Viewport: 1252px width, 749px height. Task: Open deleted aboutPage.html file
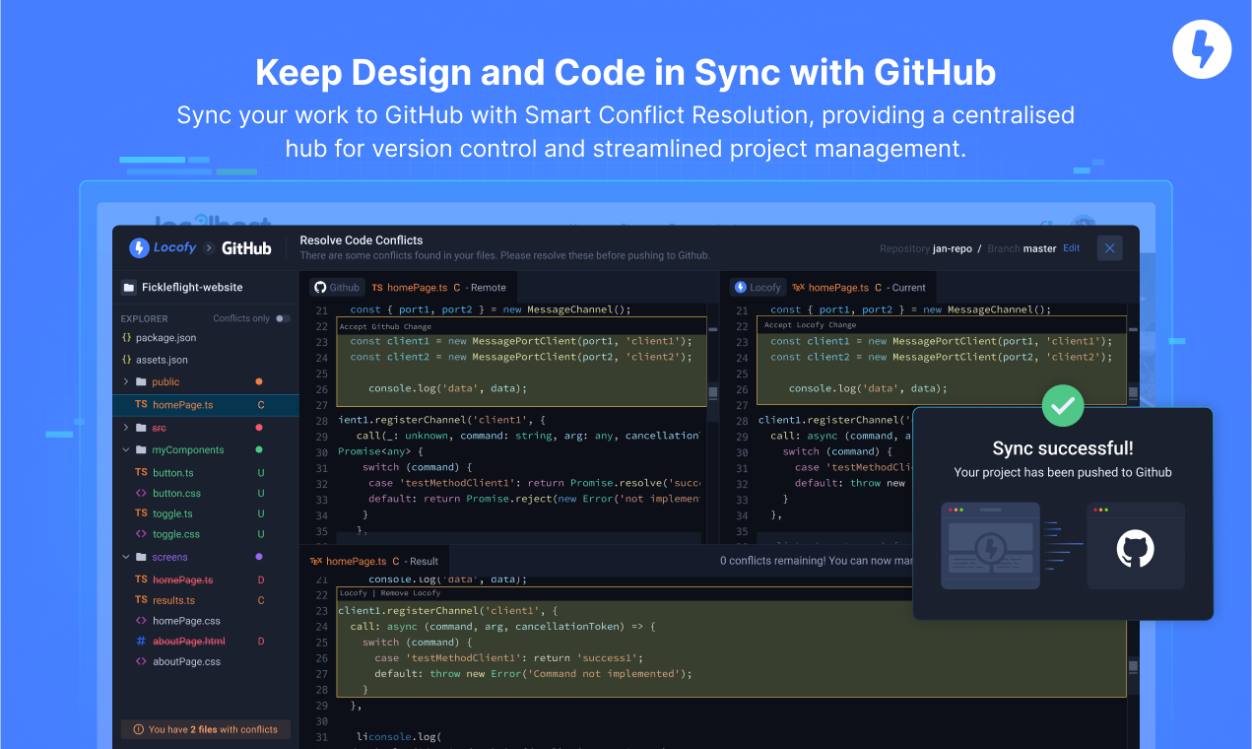pos(188,642)
